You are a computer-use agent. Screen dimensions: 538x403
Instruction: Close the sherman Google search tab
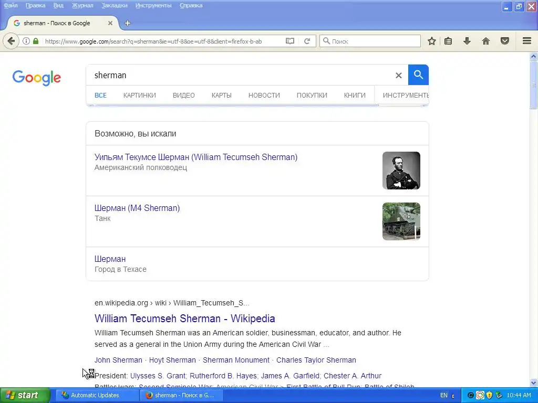(110, 23)
